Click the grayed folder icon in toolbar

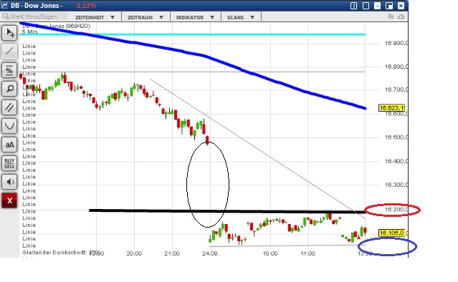391,16
